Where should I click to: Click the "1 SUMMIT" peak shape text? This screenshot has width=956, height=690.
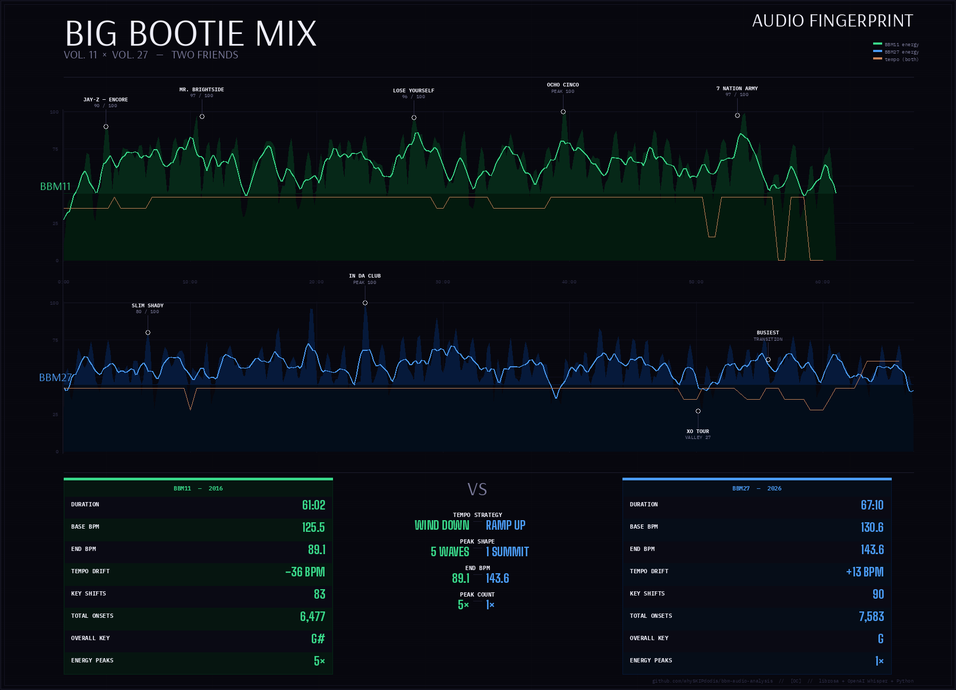(x=508, y=552)
